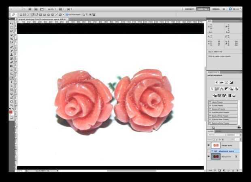Image resolution: width=251 pixels, height=182 pixels.
Task: Toggle lock all in Layers panel
Action: pyautogui.click(x=223, y=139)
